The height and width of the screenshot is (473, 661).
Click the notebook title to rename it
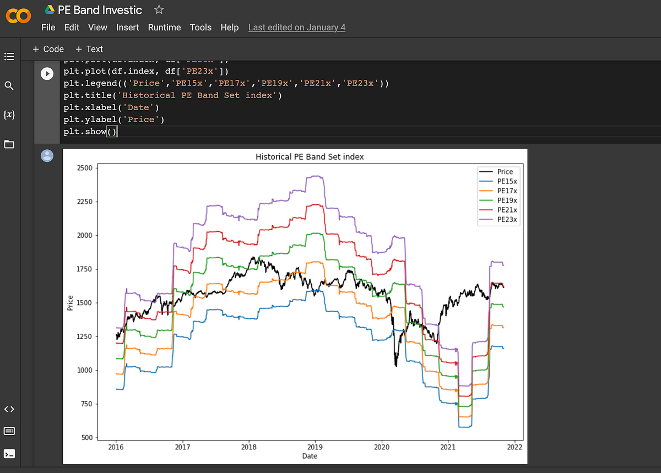coord(99,9)
